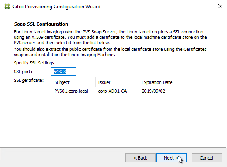Click the Specify SSL Settings text

(34, 63)
